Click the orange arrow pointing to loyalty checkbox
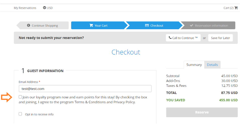 tap(7, 97)
